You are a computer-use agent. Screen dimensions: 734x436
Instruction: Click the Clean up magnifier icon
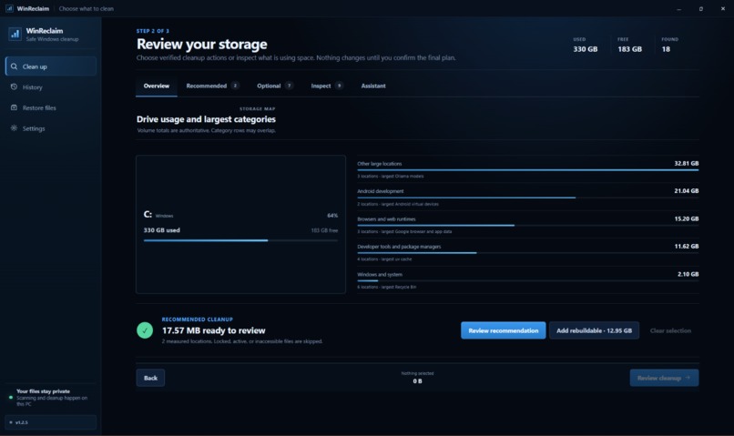pyautogui.click(x=14, y=66)
